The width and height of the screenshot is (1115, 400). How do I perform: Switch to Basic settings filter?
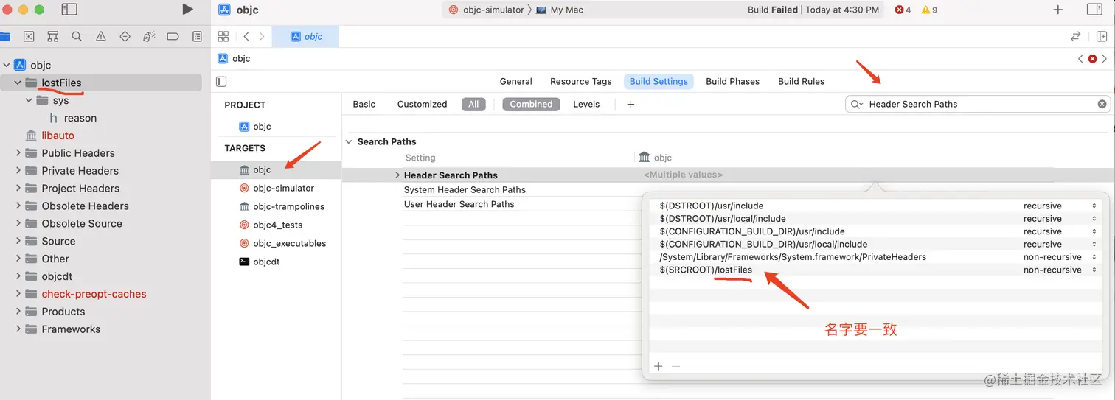point(364,104)
